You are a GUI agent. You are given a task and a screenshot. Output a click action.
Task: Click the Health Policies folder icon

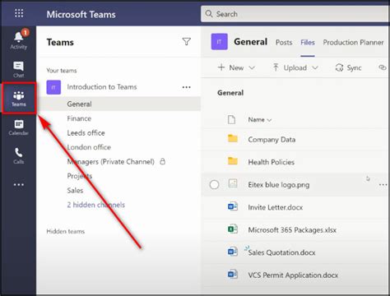[233, 161]
